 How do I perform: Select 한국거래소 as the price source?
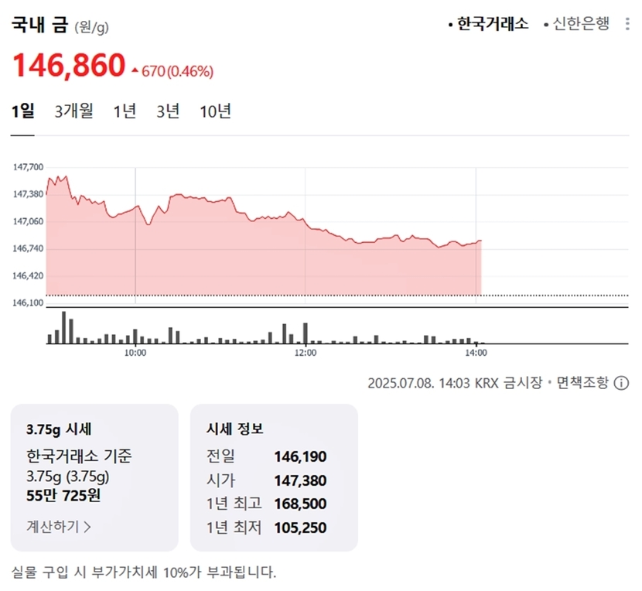pos(488,24)
